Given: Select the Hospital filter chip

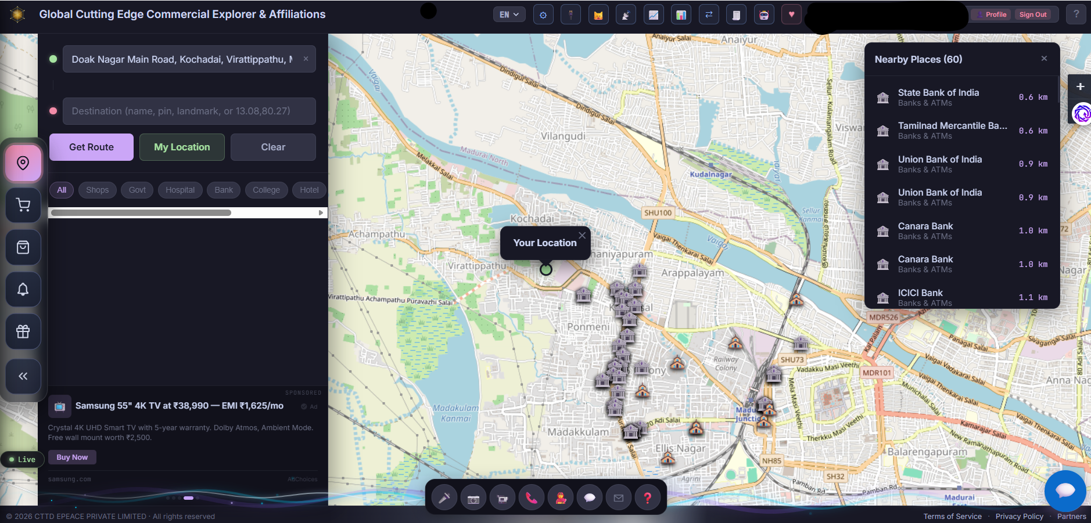Looking at the screenshot, I should 180,190.
